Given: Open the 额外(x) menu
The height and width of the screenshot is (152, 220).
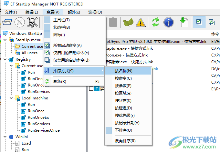Looking at the screenshot, I should [74, 12].
